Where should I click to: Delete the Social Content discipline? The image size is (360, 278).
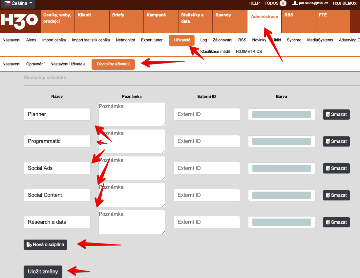(x=336, y=195)
